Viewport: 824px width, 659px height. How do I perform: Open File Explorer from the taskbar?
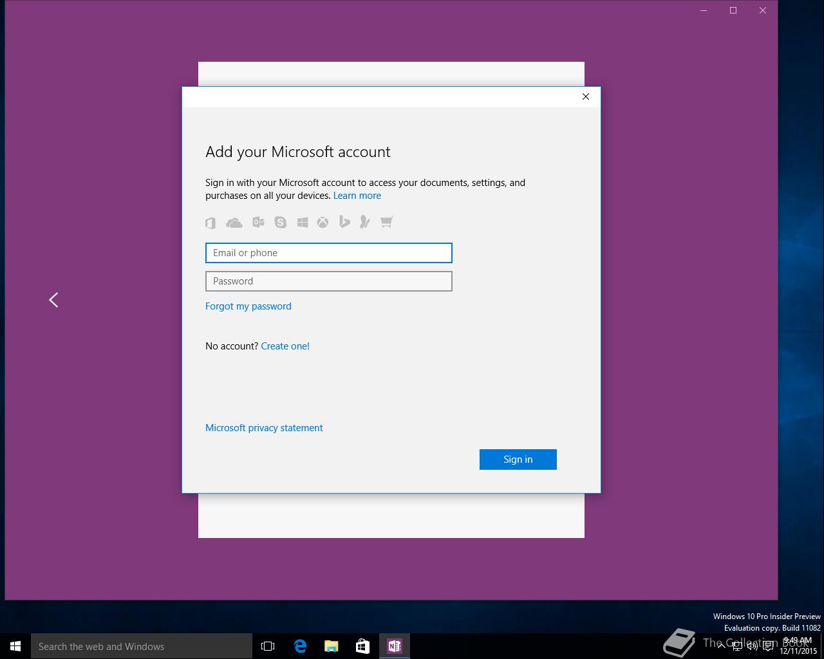click(x=332, y=646)
